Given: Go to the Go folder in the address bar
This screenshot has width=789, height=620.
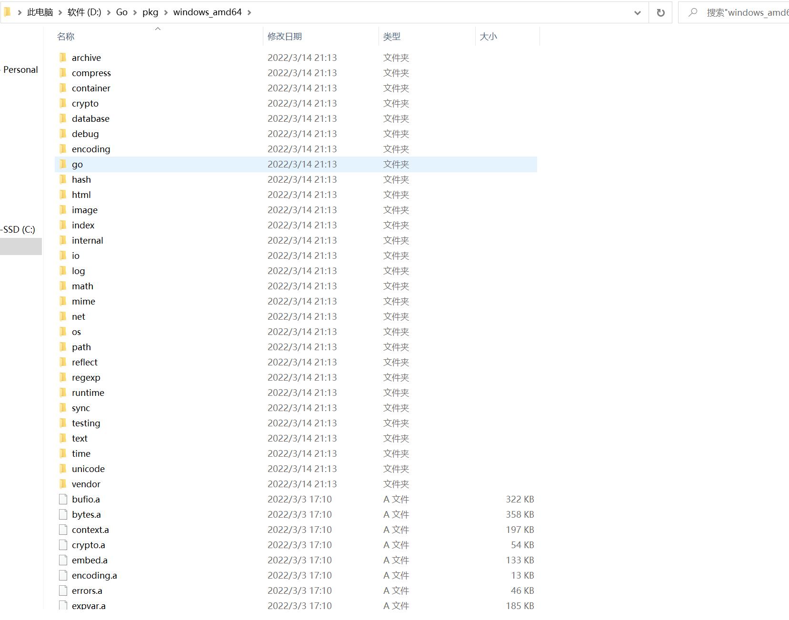Looking at the screenshot, I should tap(122, 12).
